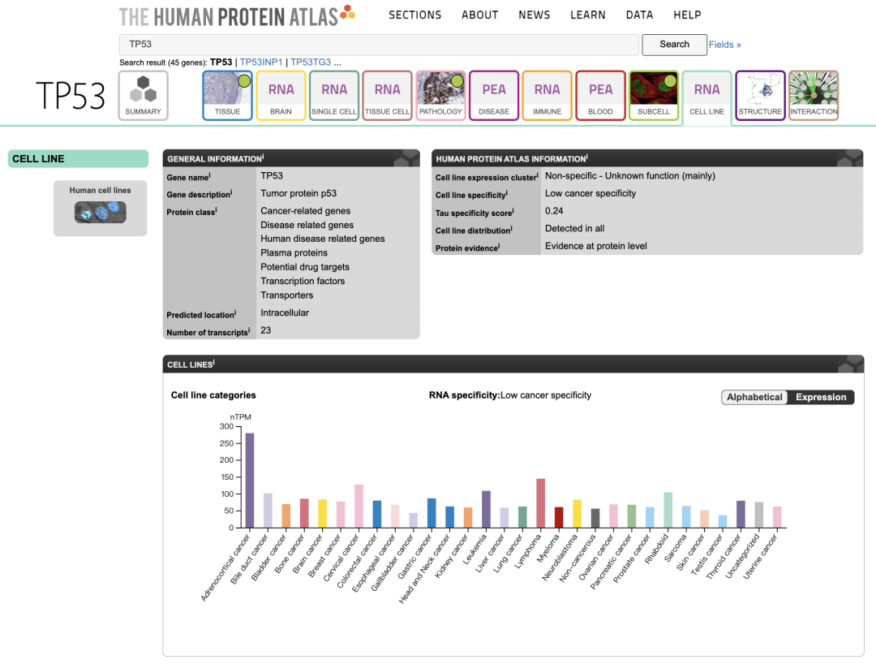Open the Summary section icon

143,96
